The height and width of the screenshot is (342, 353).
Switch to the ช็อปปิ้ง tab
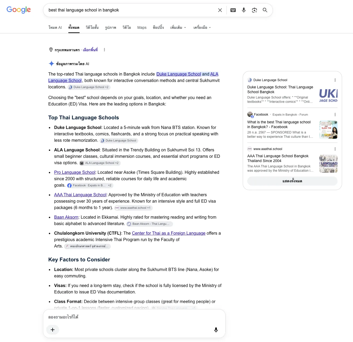coord(158,27)
